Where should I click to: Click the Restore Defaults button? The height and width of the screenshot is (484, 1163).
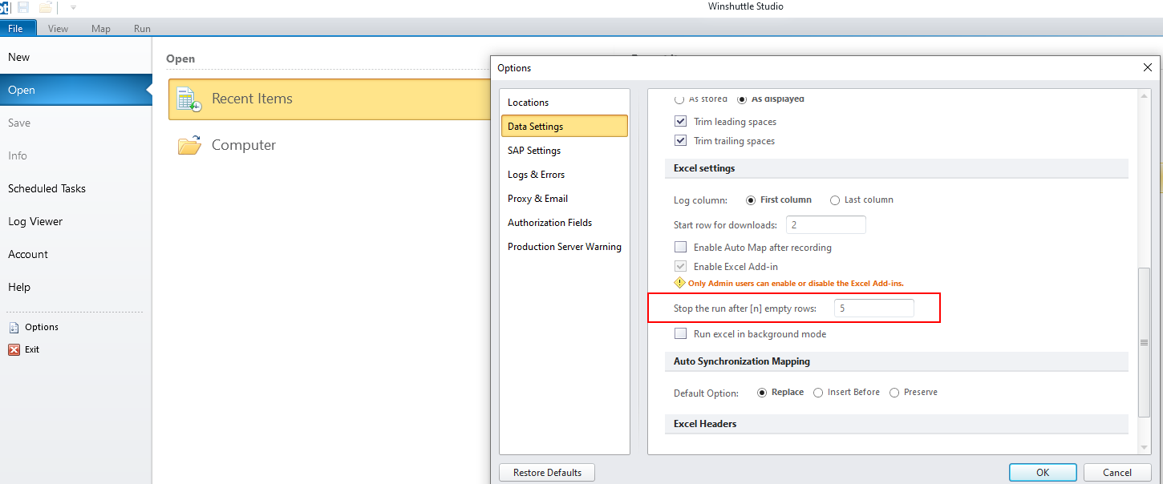click(x=547, y=473)
